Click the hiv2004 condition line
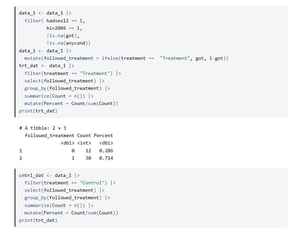This screenshot has width=300, height=235. click(64, 28)
